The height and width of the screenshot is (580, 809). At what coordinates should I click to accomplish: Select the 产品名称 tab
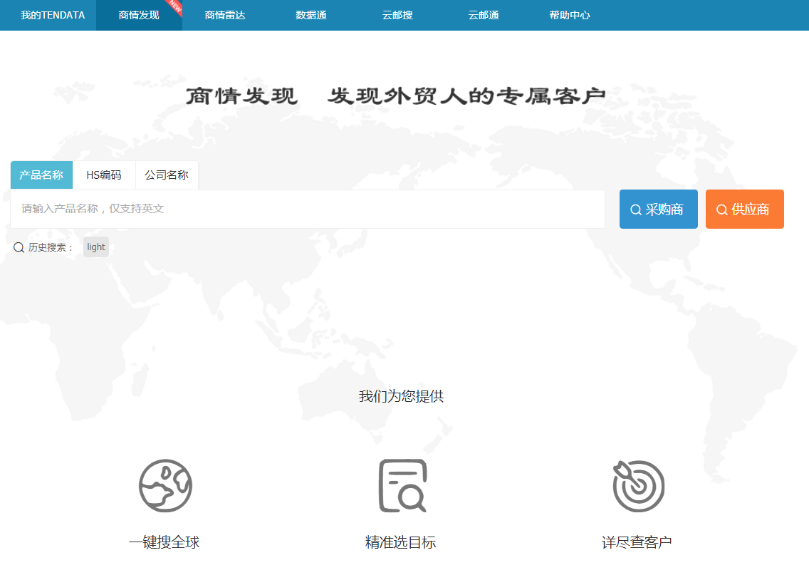click(x=41, y=175)
